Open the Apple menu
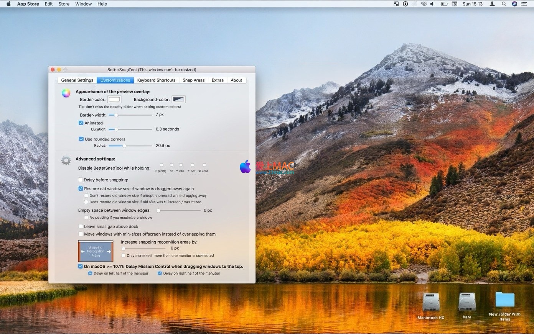 pos(8,4)
